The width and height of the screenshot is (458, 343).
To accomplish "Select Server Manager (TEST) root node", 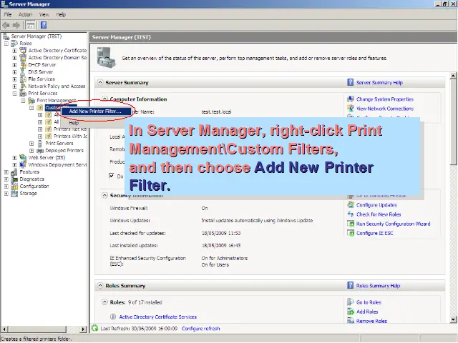I will click(36, 36).
